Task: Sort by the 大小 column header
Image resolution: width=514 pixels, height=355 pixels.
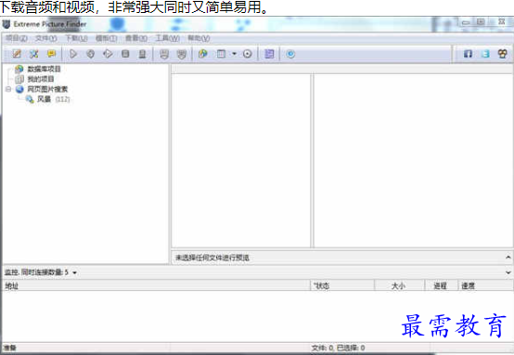Action: (x=400, y=285)
